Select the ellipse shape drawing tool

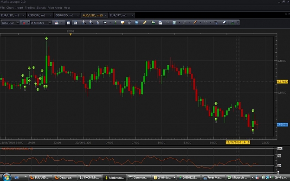pyautogui.click(x=205, y=23)
